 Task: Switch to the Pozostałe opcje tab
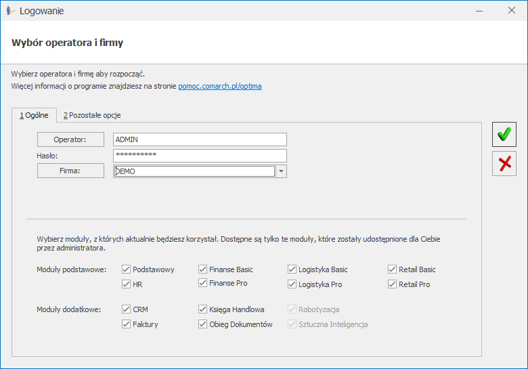(92, 115)
